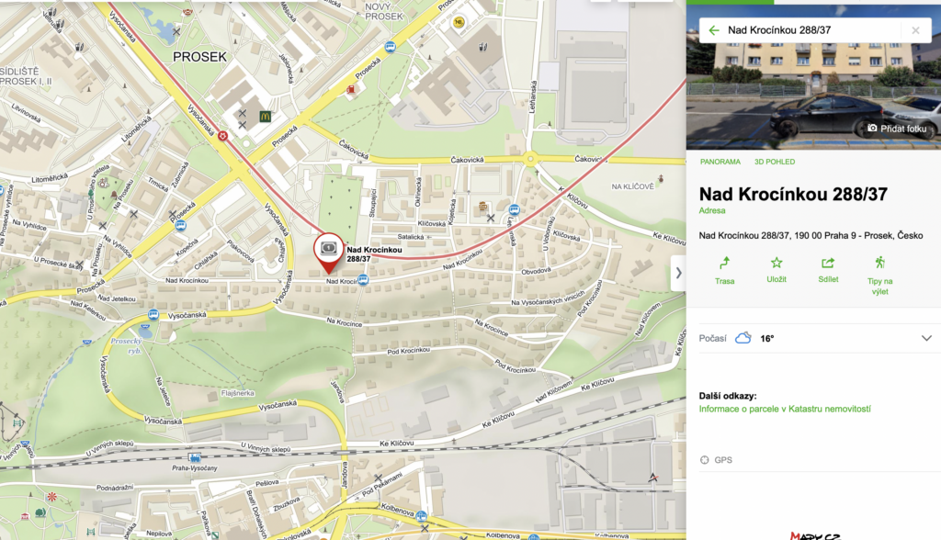Select the McDonald's icon on the map
The width and height of the screenshot is (941, 540).
(x=266, y=117)
